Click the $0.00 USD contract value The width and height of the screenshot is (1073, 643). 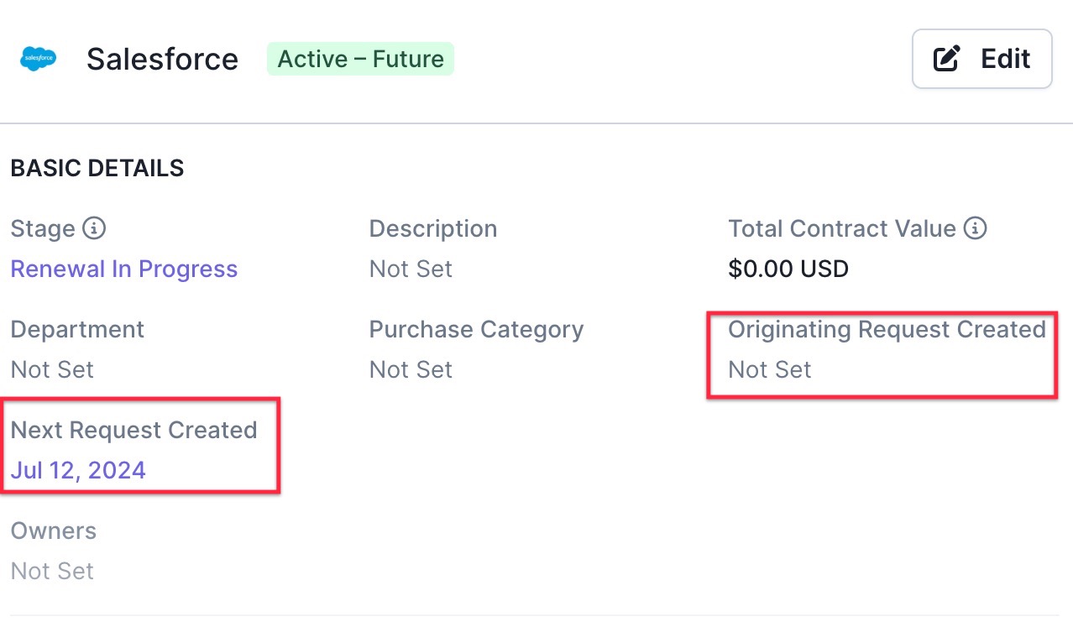click(x=788, y=269)
